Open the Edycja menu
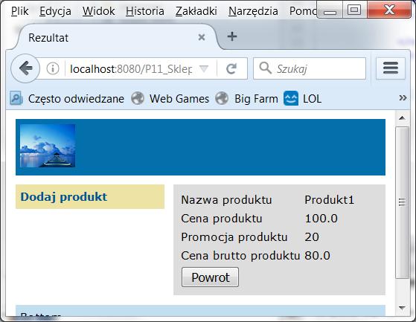 (55, 11)
